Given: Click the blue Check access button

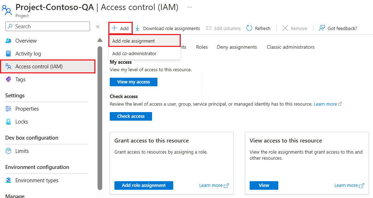Looking at the screenshot, I should 131,116.
